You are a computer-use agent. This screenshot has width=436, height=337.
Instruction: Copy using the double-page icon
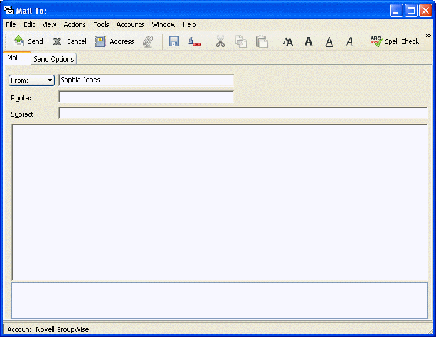click(x=241, y=41)
